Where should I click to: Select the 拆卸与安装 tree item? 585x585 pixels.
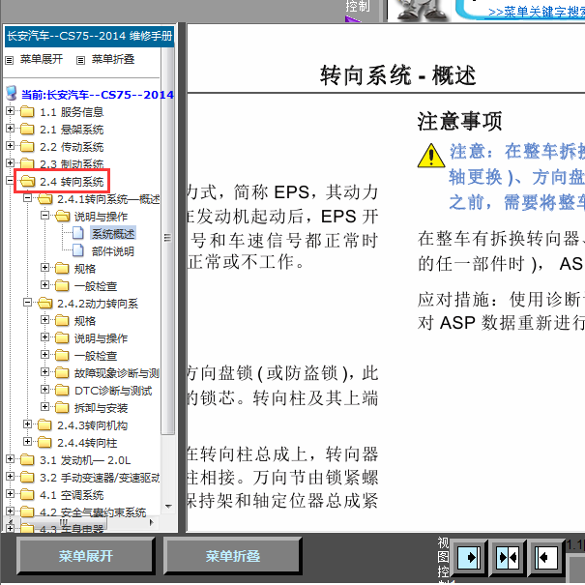tap(102, 408)
